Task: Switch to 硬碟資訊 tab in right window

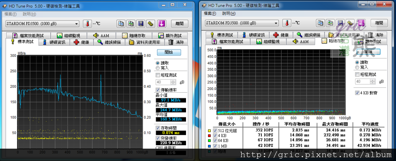Action: coord(254,35)
